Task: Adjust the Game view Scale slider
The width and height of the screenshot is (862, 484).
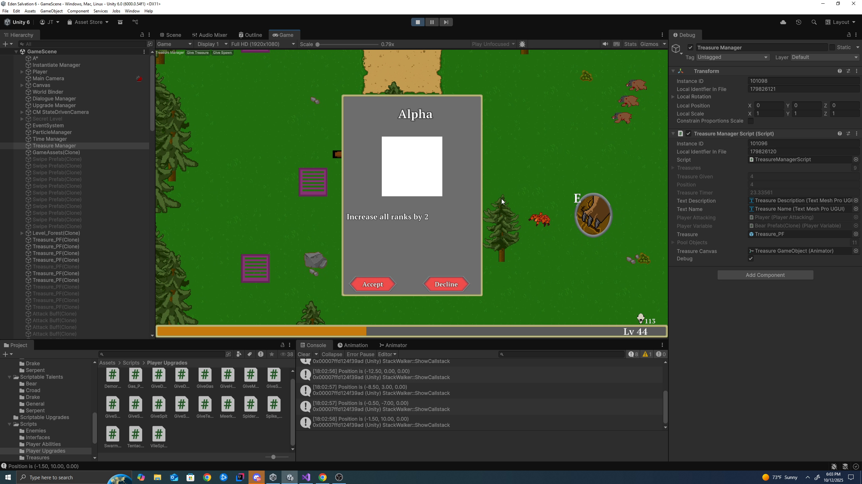Action: pos(318,44)
